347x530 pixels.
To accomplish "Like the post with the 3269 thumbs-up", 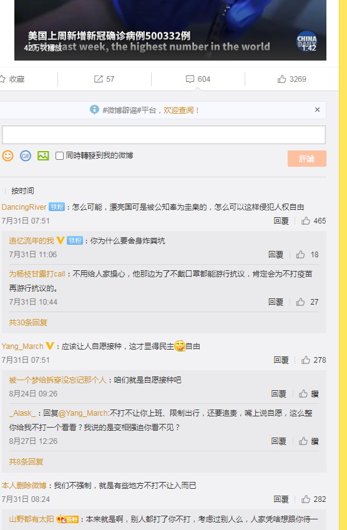I will tap(291, 79).
